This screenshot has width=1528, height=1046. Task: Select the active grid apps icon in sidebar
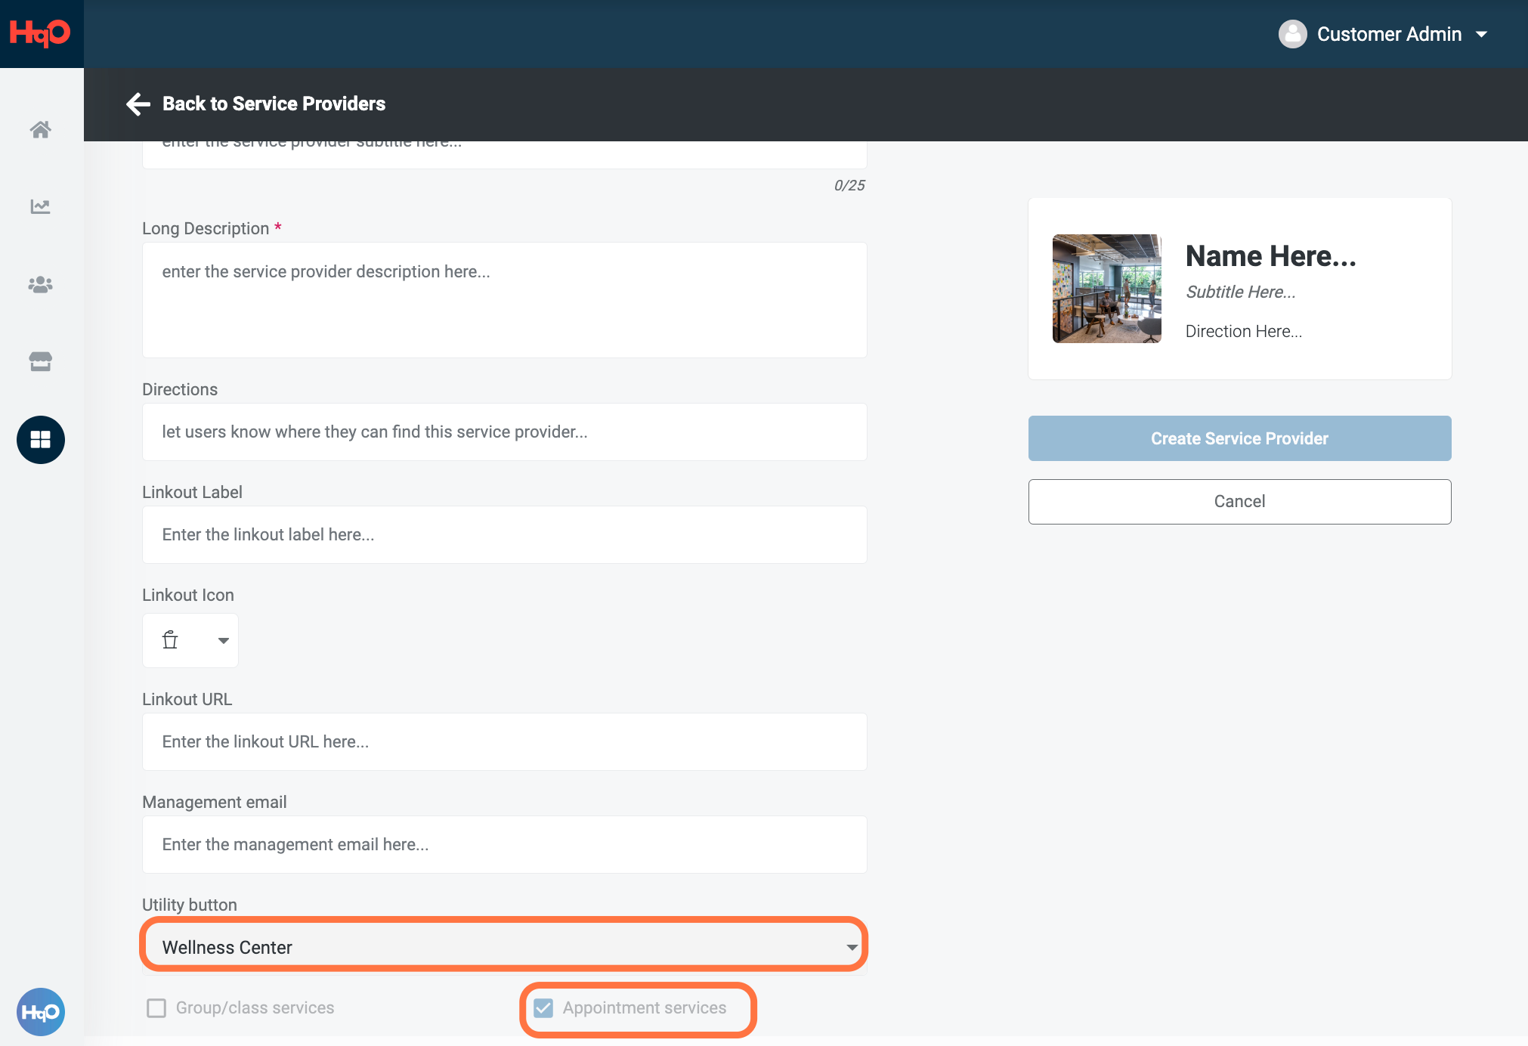tap(41, 440)
